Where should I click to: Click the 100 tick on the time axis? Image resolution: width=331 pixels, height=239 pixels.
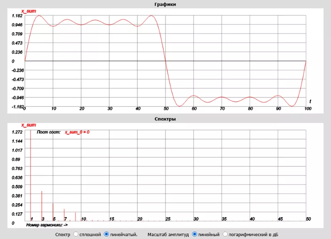point(307,109)
